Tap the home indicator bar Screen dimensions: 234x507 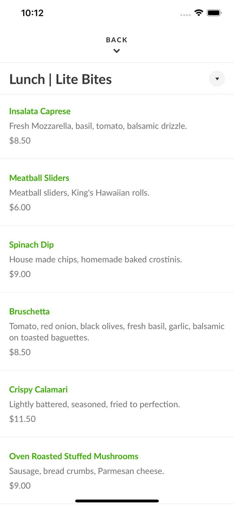tap(117, 501)
